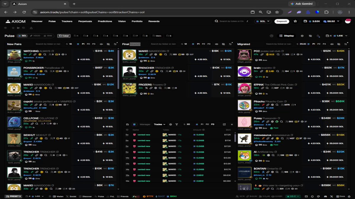Open the @phantom link under WATCHING
Image resolution: width=355 pixels, height=199 pixels.
coord(29,57)
